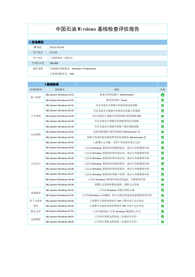Click baseline code SBL-System-Windows-02-01
This screenshot has width=195, height=277.
click(x=60, y=105)
